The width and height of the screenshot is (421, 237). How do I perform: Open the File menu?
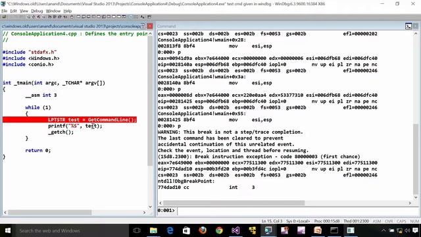(x=5, y=11)
